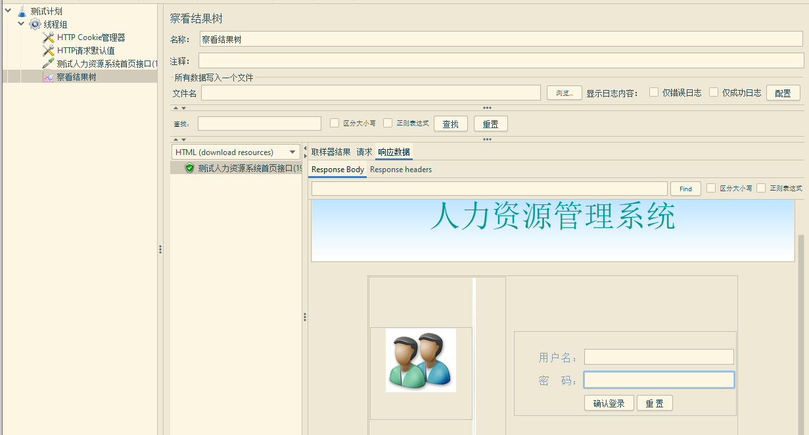809x435 pixels.
Task: Collapse the 测试计划 tree node
Action: click(8, 11)
